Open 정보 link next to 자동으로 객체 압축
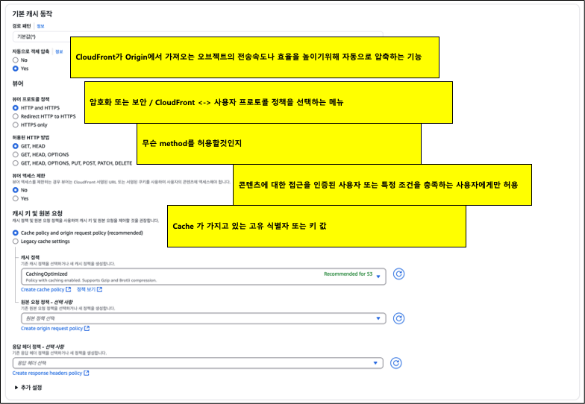This screenshot has height=404, width=585. (60, 51)
